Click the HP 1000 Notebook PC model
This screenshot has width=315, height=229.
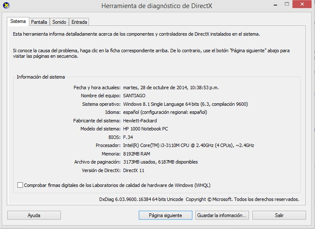(146, 129)
